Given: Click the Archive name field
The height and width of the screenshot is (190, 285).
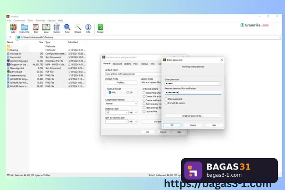Looking at the screenshot, I should click(133, 74).
